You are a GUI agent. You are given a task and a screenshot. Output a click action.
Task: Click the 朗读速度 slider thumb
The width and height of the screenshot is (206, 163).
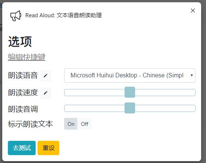(130, 92)
